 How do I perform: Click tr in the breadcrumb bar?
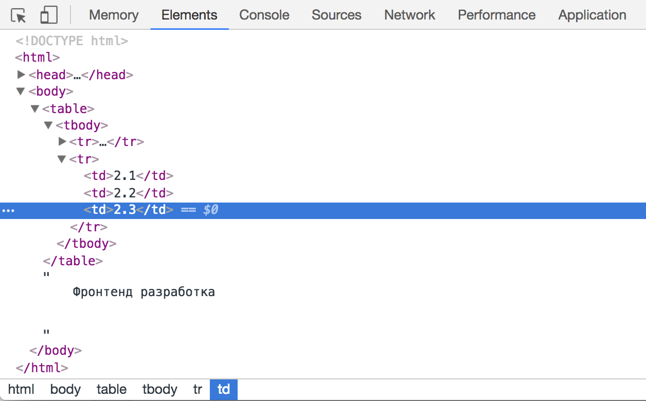click(x=198, y=390)
